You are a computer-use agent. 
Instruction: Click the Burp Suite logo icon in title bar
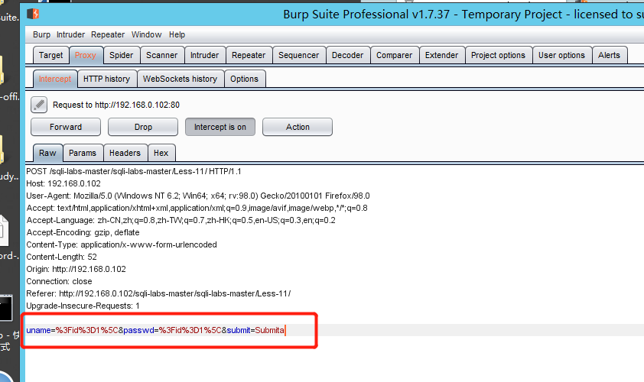pyautogui.click(x=33, y=14)
